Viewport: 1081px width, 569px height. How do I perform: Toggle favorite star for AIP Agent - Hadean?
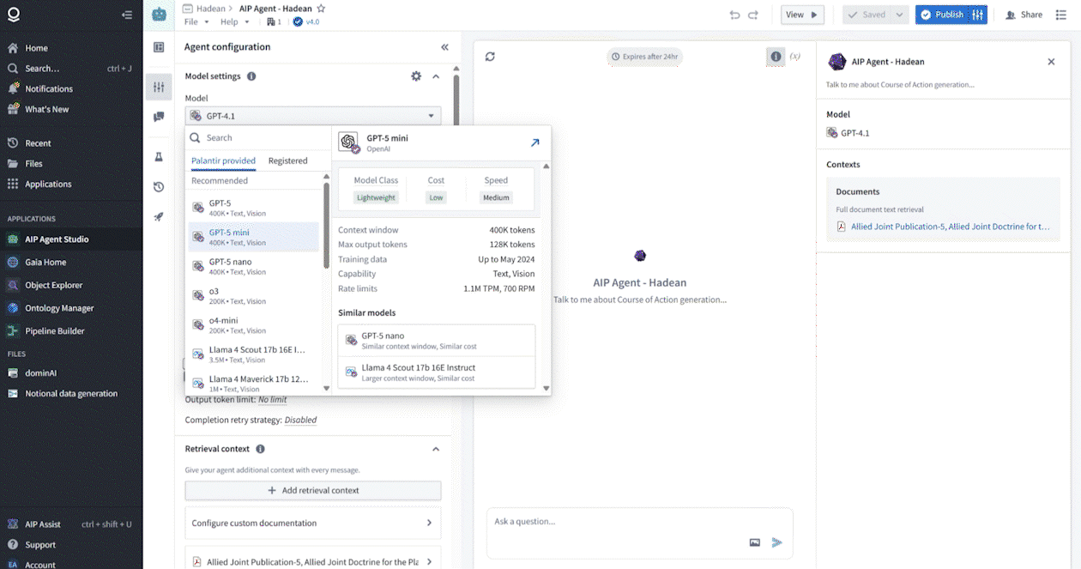point(321,9)
